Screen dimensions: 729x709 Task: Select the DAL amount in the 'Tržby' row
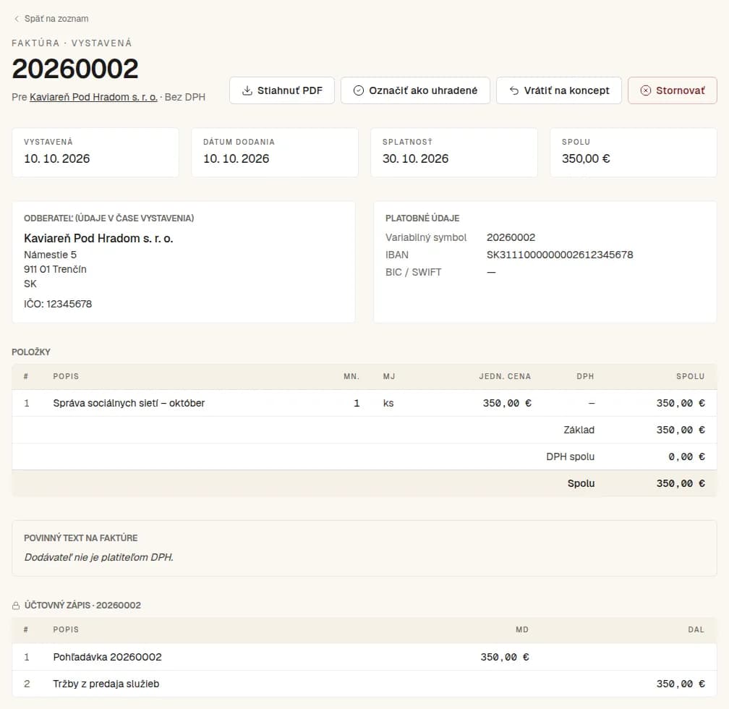point(681,684)
